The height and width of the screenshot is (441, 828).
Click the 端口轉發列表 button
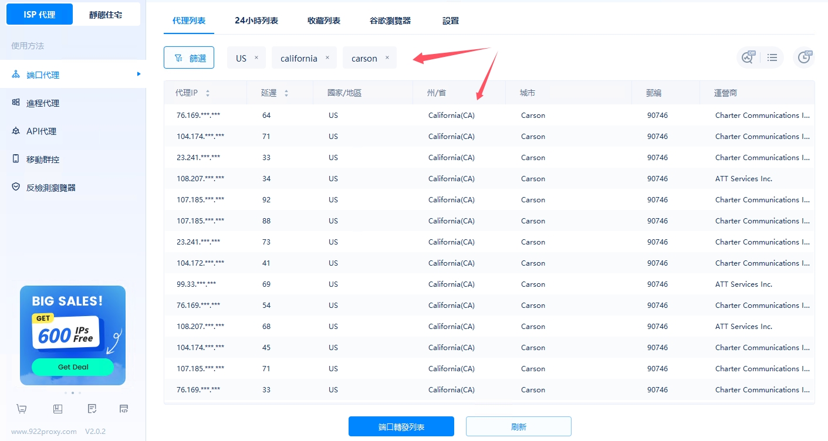click(401, 426)
